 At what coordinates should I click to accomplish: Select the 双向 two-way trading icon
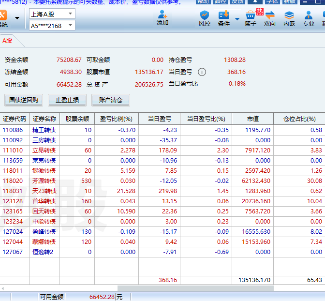(x=270, y=18)
